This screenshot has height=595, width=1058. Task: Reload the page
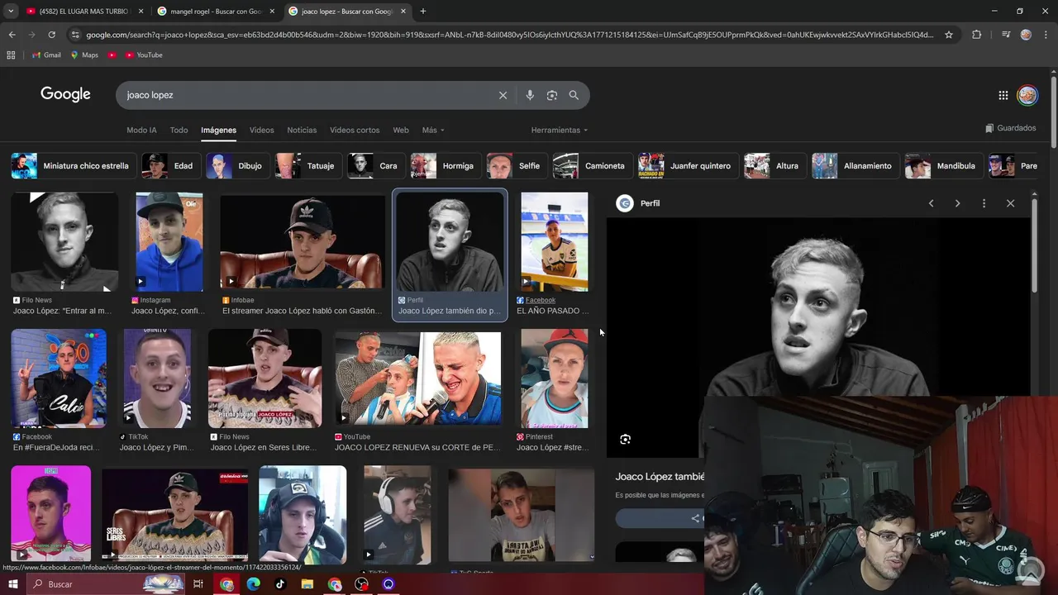pyautogui.click(x=51, y=35)
